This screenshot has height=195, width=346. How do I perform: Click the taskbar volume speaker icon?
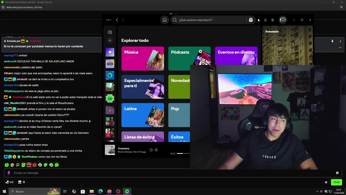click(321, 191)
